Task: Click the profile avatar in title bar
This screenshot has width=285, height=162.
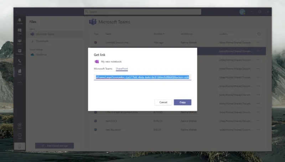Action: 242,12
